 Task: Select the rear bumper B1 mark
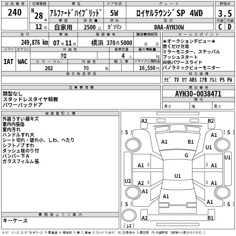pyautogui.click(x=210, y=218)
